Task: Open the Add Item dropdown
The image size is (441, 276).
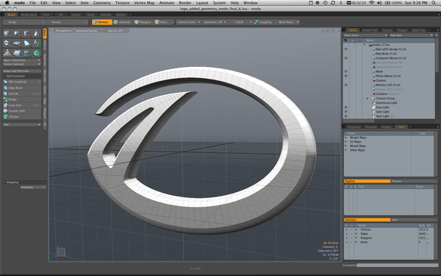Action: [411, 35]
